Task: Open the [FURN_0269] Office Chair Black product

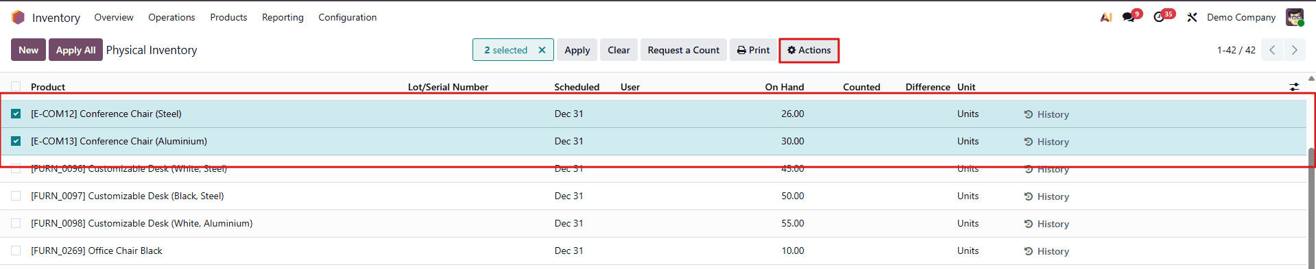Action: (97, 251)
